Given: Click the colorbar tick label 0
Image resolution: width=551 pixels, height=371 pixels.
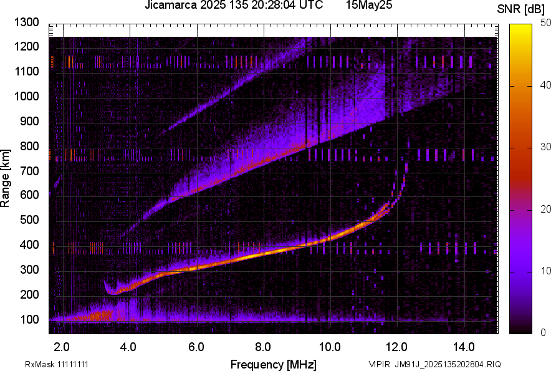Looking at the screenshot, I should [x=544, y=332].
